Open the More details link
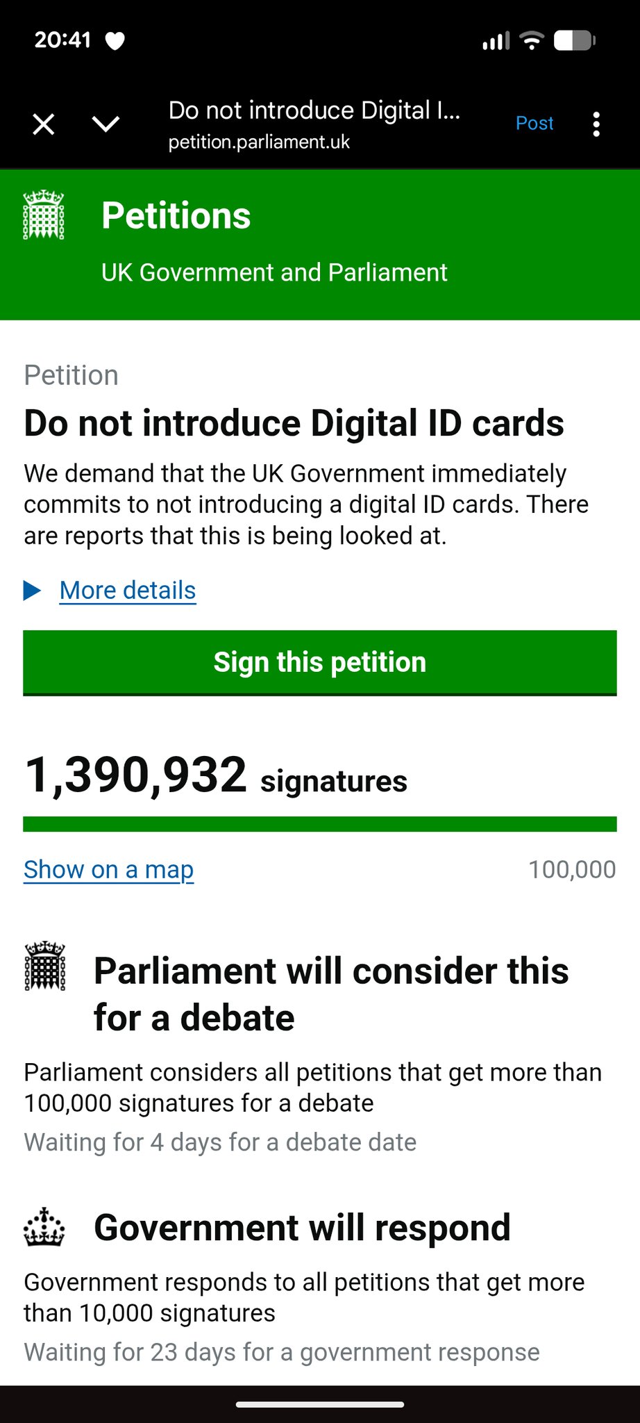 coord(128,591)
